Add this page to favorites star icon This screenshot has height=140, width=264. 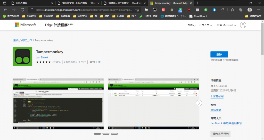pos(137,10)
